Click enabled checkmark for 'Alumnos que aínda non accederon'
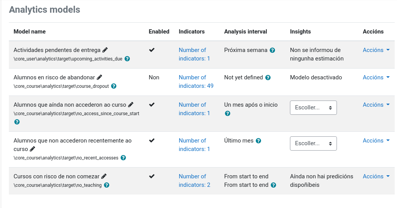397x208 pixels. [152, 105]
